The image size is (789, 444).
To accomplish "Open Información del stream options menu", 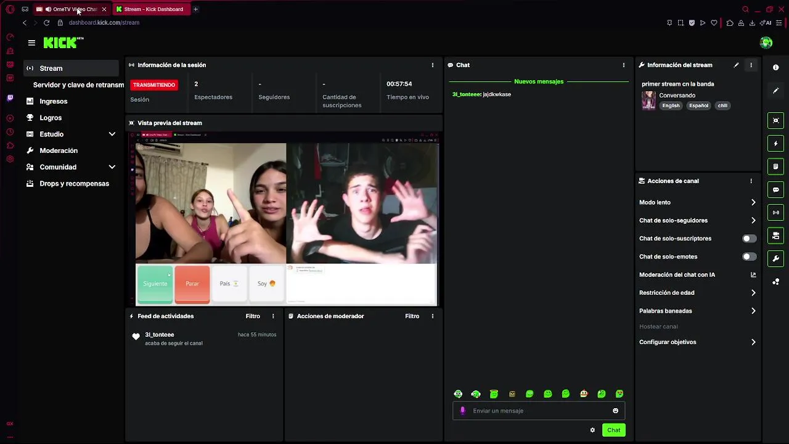I will [751, 65].
